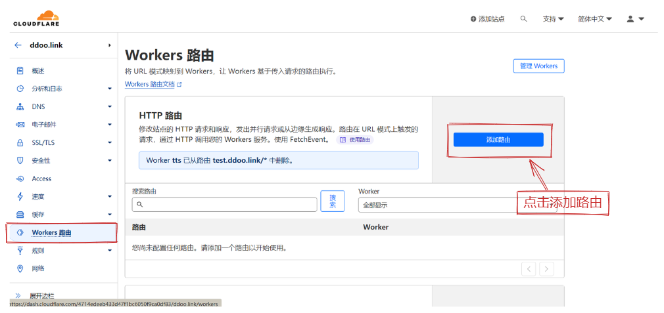
Task: Open the Workers 路由文档 link
Action: [x=149, y=85]
